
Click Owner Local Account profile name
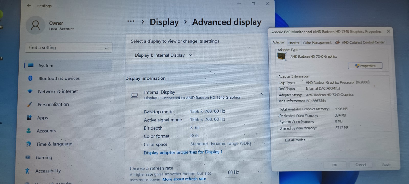click(61, 26)
